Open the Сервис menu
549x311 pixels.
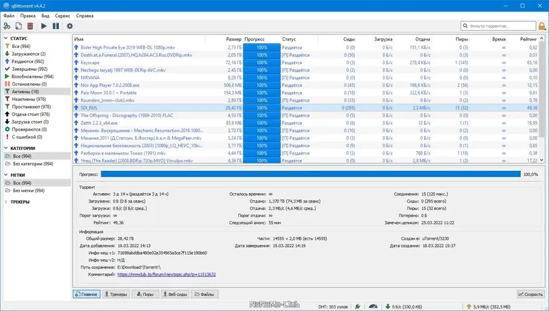pyautogui.click(x=62, y=16)
